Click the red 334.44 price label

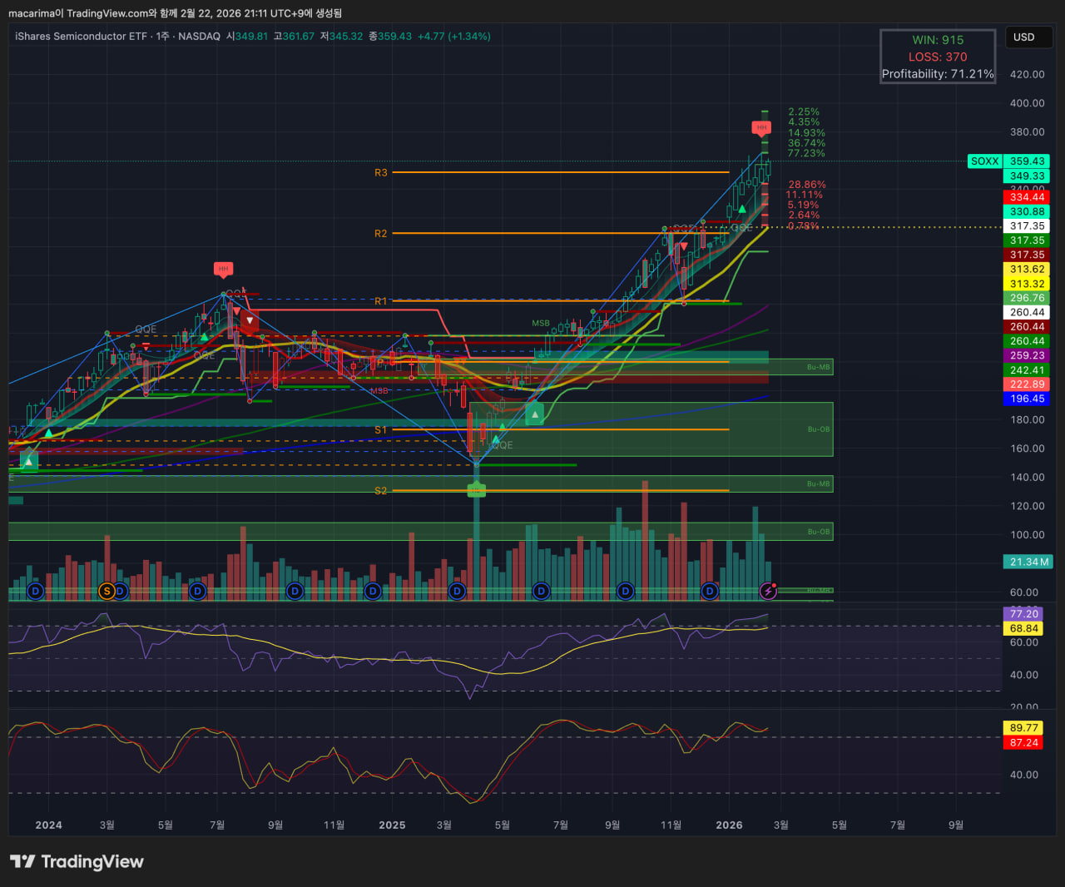point(1028,197)
